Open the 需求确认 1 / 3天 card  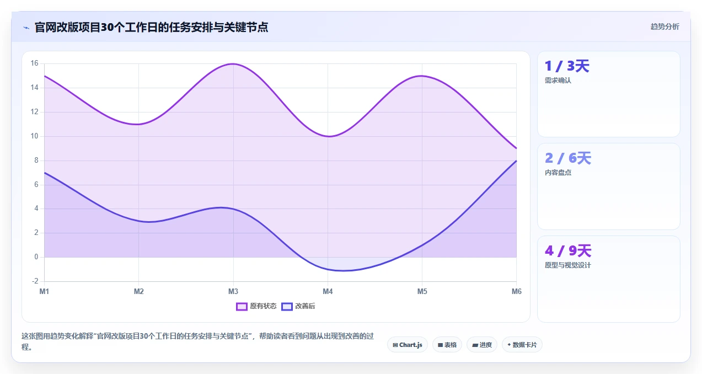[609, 94]
